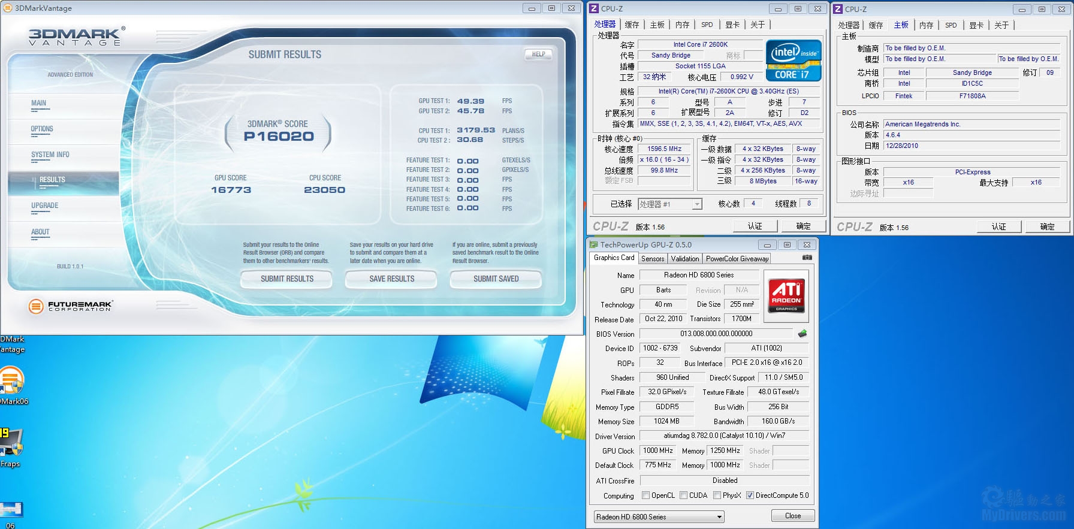Click the SAVE RESULTS button
The height and width of the screenshot is (529, 1074).
click(391, 279)
